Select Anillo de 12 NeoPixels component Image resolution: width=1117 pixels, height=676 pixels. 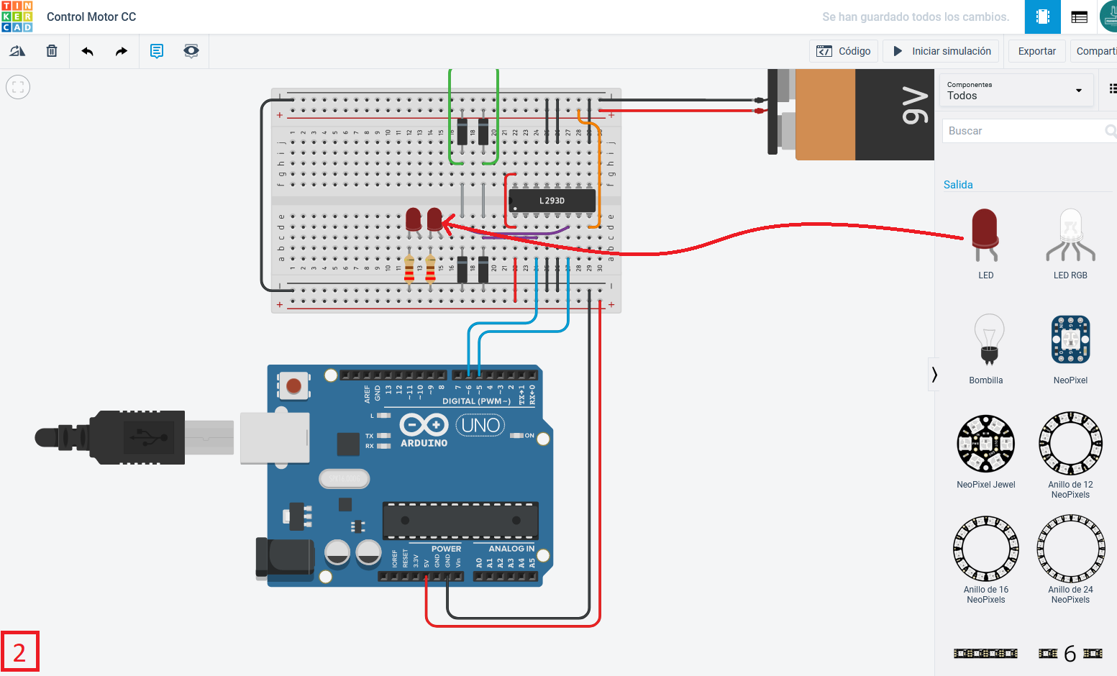(1070, 455)
